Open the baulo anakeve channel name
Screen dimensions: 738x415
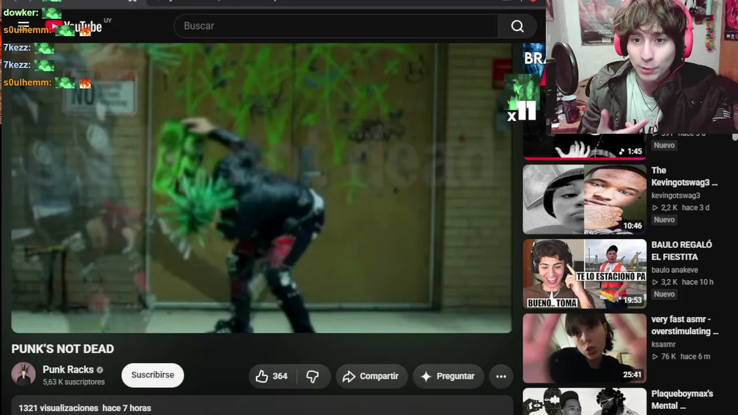(675, 270)
